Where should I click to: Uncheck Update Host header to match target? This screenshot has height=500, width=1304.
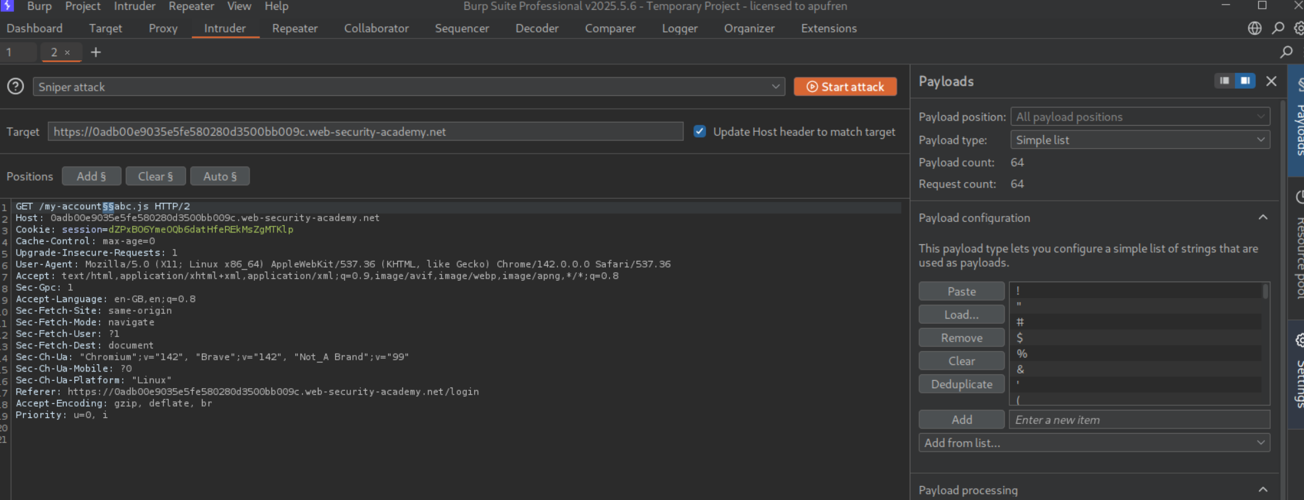coord(699,131)
